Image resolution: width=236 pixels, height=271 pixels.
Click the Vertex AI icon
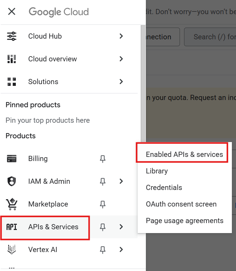click(12, 250)
